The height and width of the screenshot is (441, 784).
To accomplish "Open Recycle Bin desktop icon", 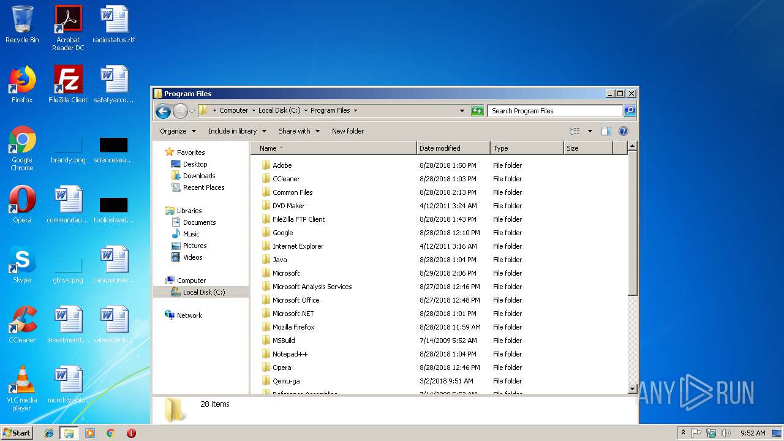I will pos(22,25).
